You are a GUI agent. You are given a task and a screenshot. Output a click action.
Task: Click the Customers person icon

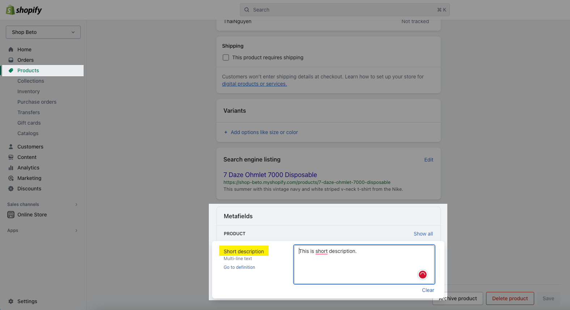(x=11, y=147)
